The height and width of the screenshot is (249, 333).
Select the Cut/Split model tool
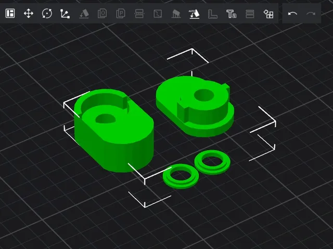pyautogui.click(x=139, y=14)
